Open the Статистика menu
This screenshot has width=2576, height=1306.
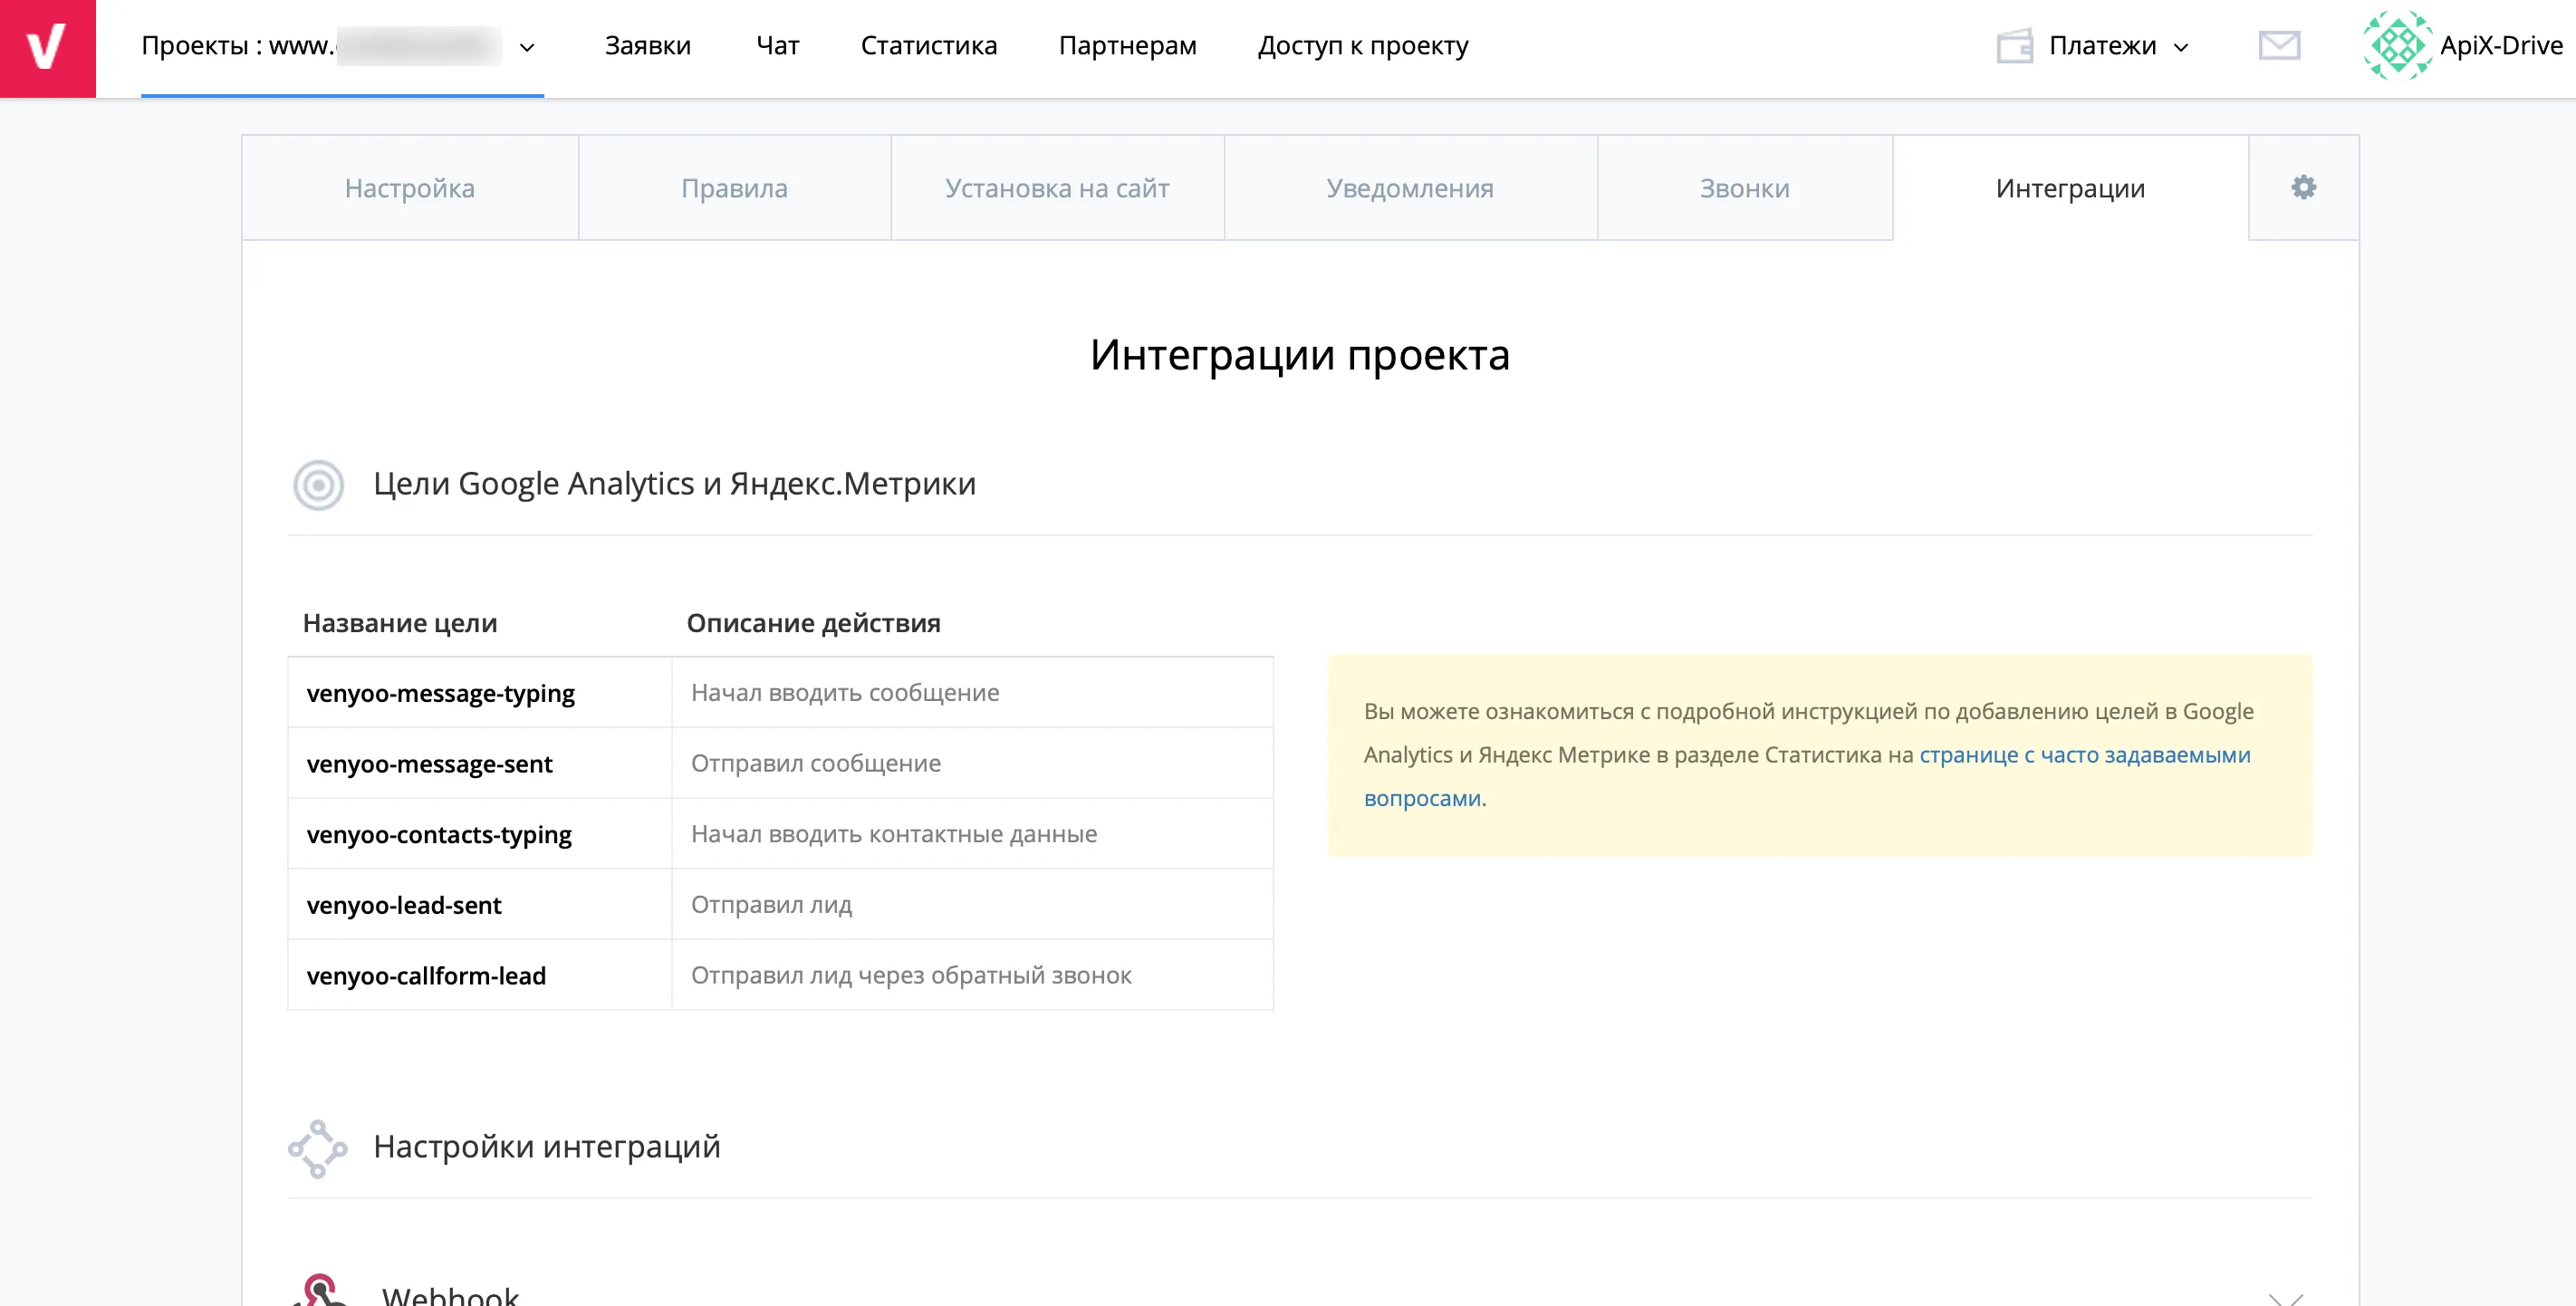point(928,46)
